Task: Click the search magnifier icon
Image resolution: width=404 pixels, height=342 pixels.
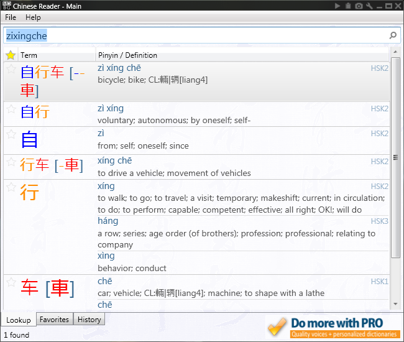Action: 393,35
